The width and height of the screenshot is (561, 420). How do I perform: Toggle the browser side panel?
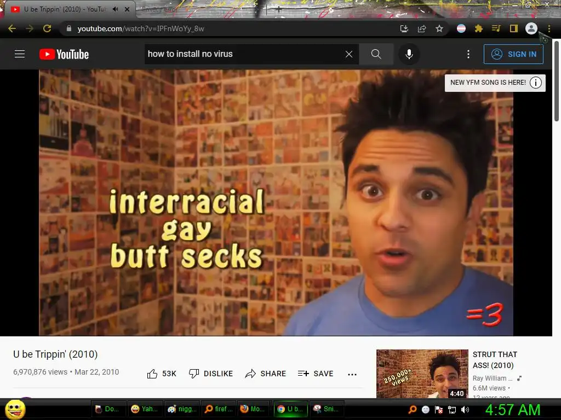pos(513,28)
